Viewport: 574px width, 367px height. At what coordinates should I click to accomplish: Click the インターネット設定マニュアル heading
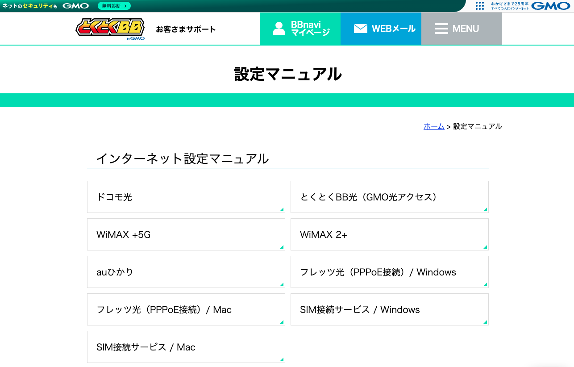pos(183,158)
